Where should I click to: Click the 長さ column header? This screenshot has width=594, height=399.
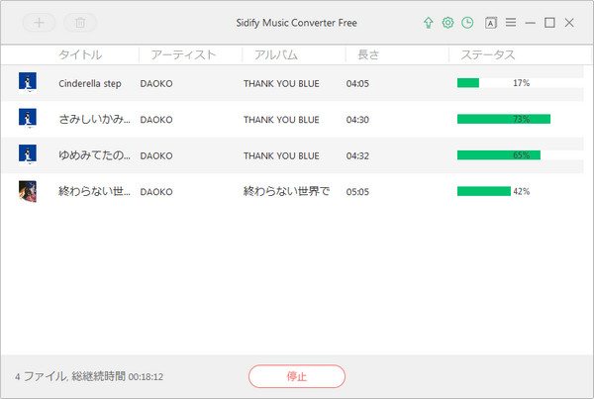pos(368,54)
